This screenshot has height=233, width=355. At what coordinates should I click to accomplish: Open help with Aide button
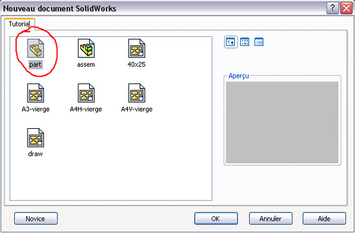click(x=324, y=219)
